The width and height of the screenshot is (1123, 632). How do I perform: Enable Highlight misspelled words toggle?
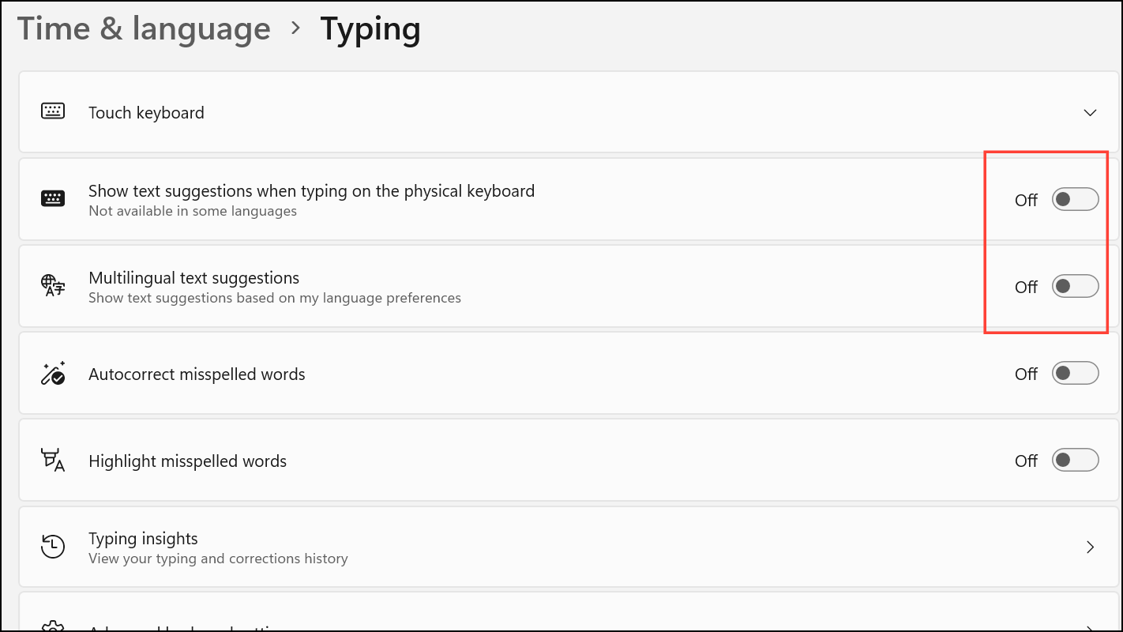(x=1075, y=461)
